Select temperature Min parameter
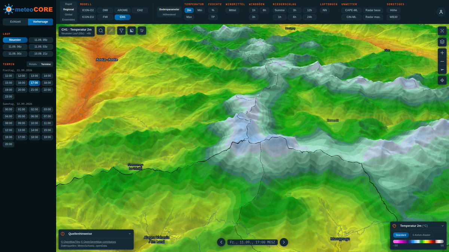Image resolution: width=449 pixels, height=252 pixels. [200, 10]
